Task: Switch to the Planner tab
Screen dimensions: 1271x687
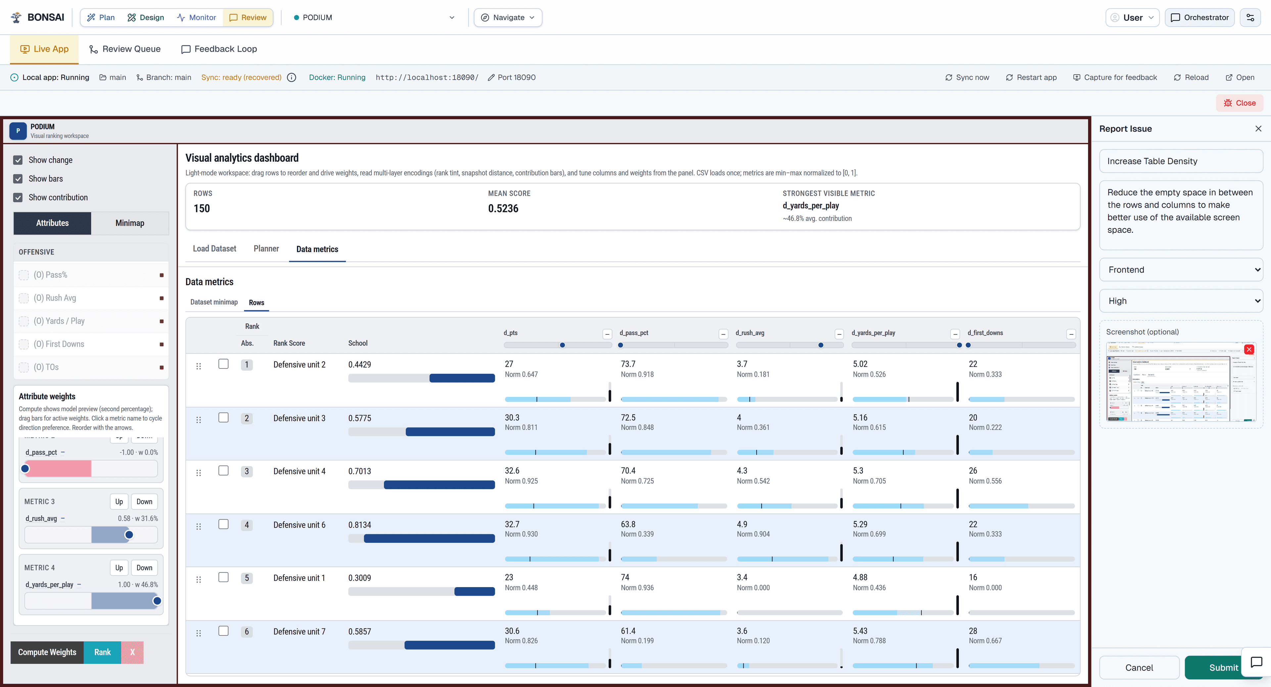Action: tap(266, 248)
